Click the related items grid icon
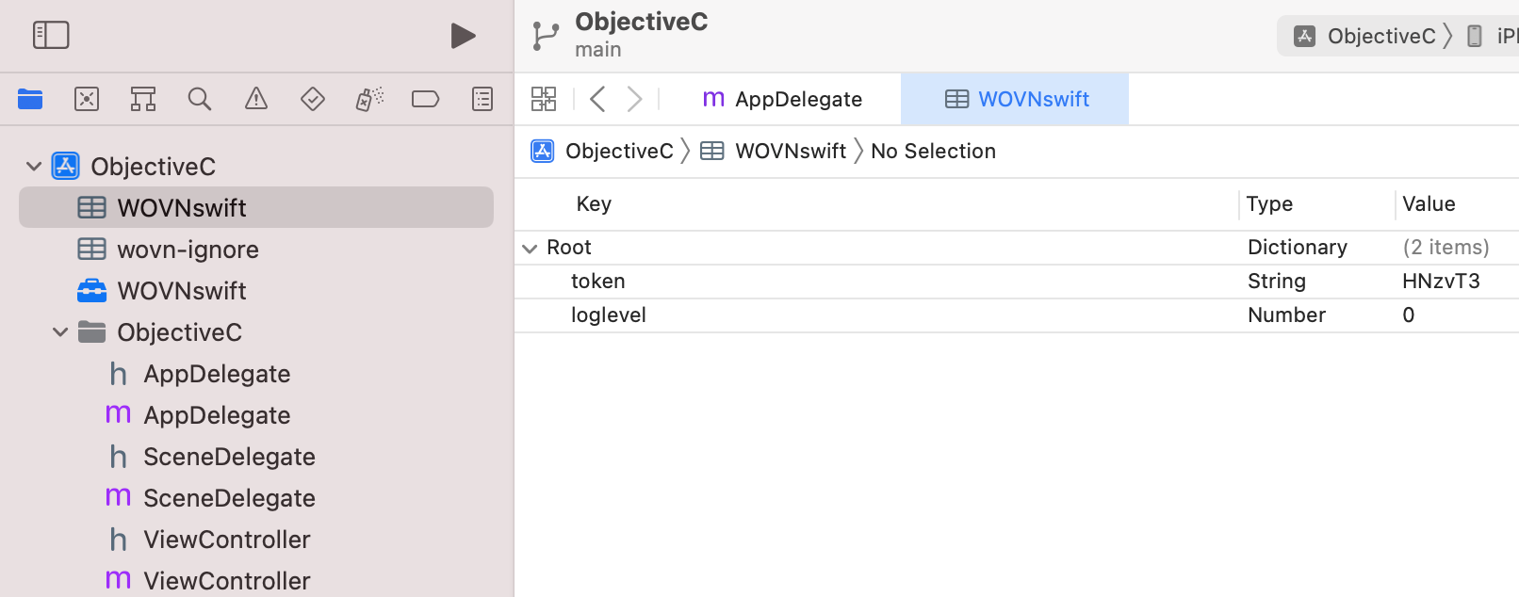Screen dimensions: 1519x597 pos(544,99)
